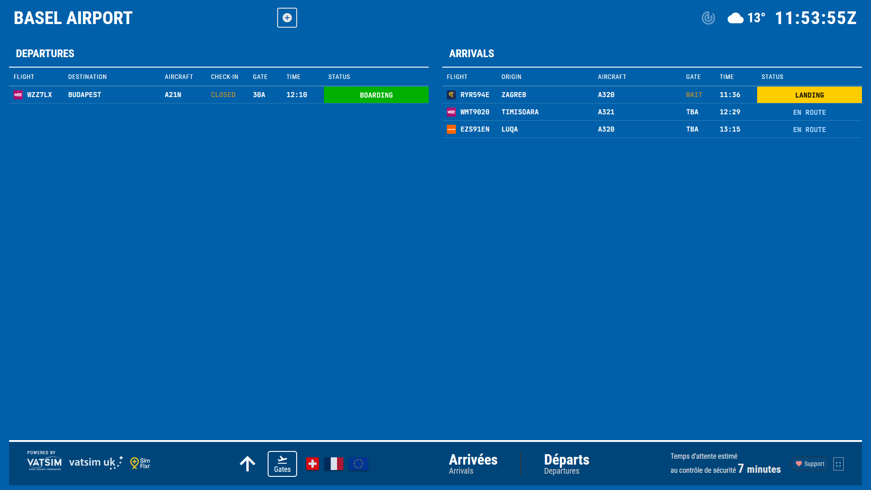Open the Gates view button
This screenshot has width=871, height=490.
[282, 464]
